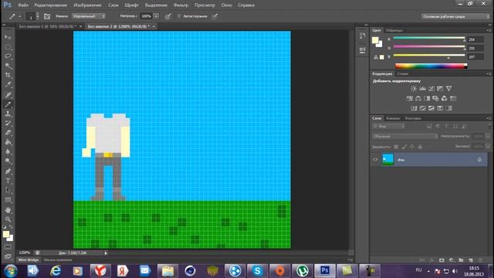494x278 pixels.
Task: Select the Move tool
Action: [8, 37]
